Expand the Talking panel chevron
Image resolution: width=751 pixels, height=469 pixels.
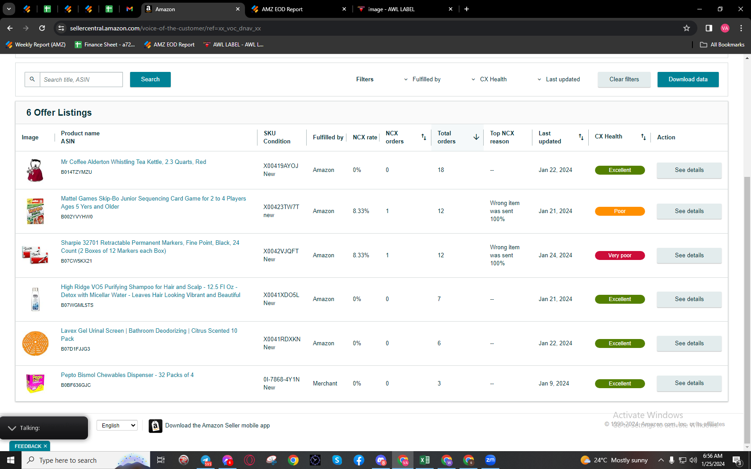pyautogui.click(x=12, y=428)
